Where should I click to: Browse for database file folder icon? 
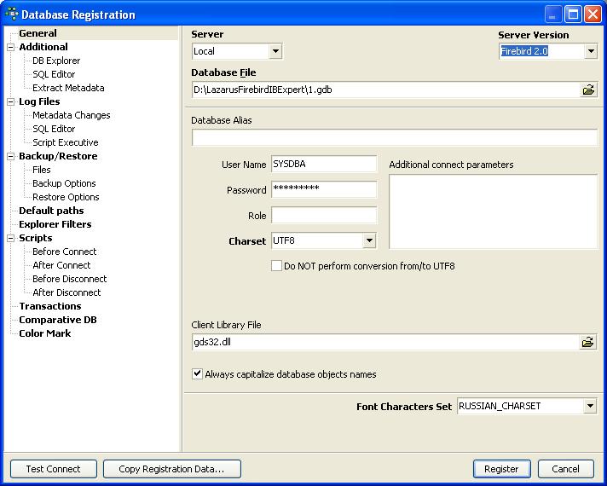click(588, 90)
